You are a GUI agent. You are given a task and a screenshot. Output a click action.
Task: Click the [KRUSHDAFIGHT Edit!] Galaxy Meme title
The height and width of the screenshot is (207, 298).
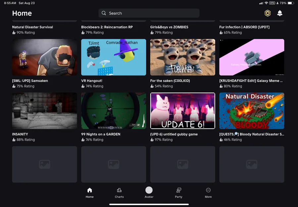click(x=251, y=80)
